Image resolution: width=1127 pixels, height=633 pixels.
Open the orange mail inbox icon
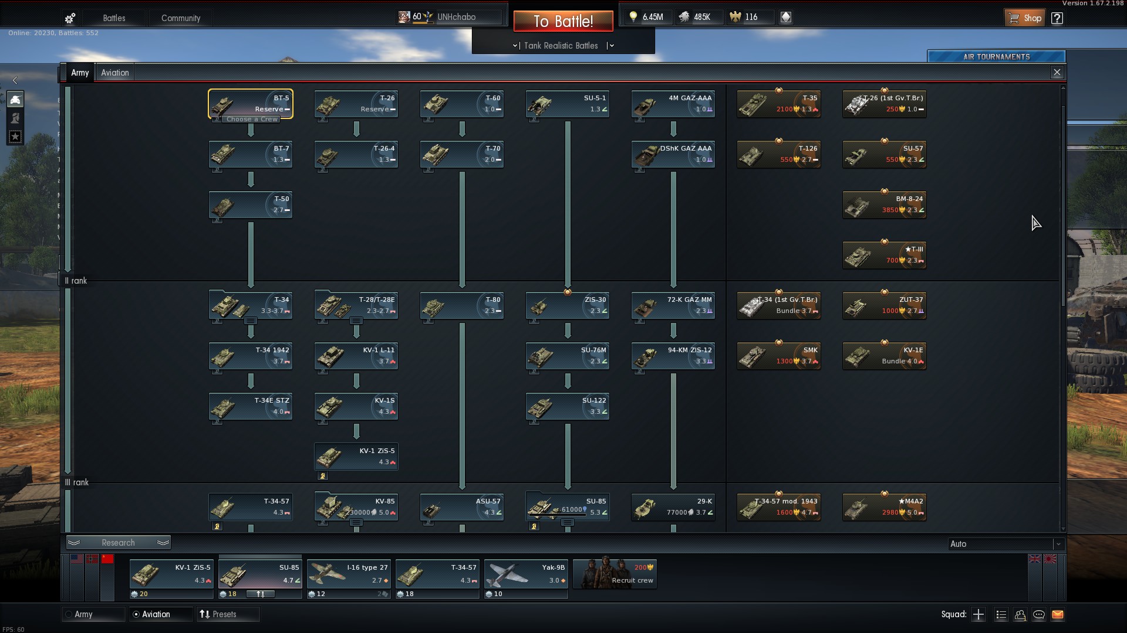(x=1058, y=614)
